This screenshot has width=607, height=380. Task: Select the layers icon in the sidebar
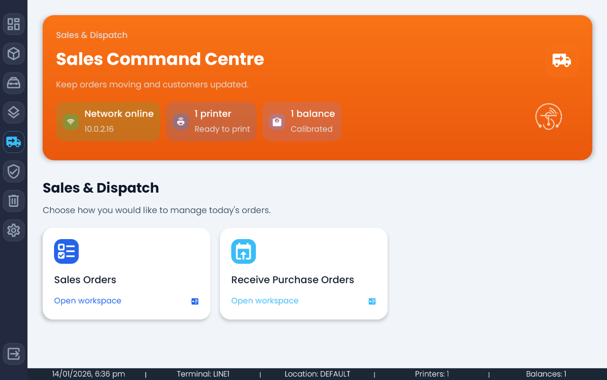(x=14, y=112)
